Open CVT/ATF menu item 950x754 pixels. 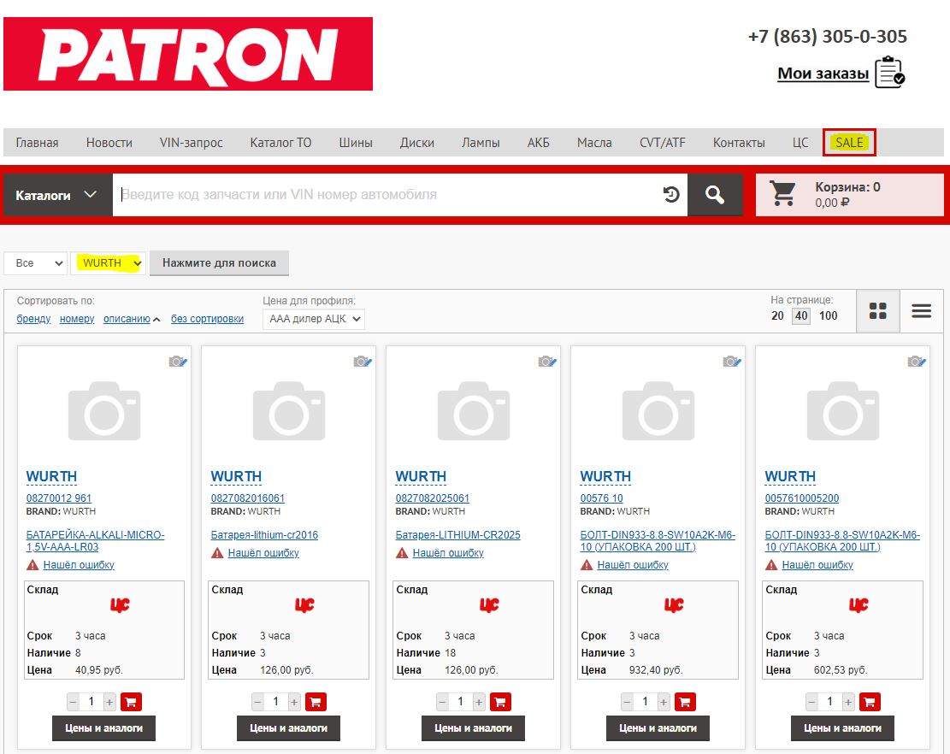coord(662,143)
